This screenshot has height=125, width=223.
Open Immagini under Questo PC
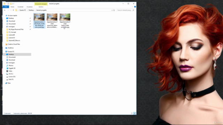click(x=11, y=62)
